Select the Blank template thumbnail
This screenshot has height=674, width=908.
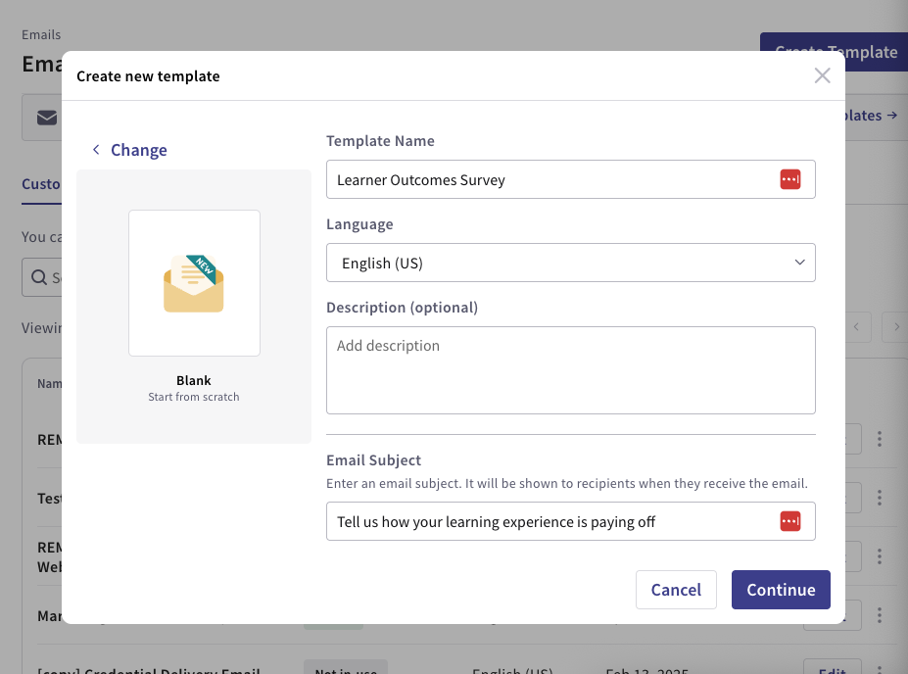194,282
